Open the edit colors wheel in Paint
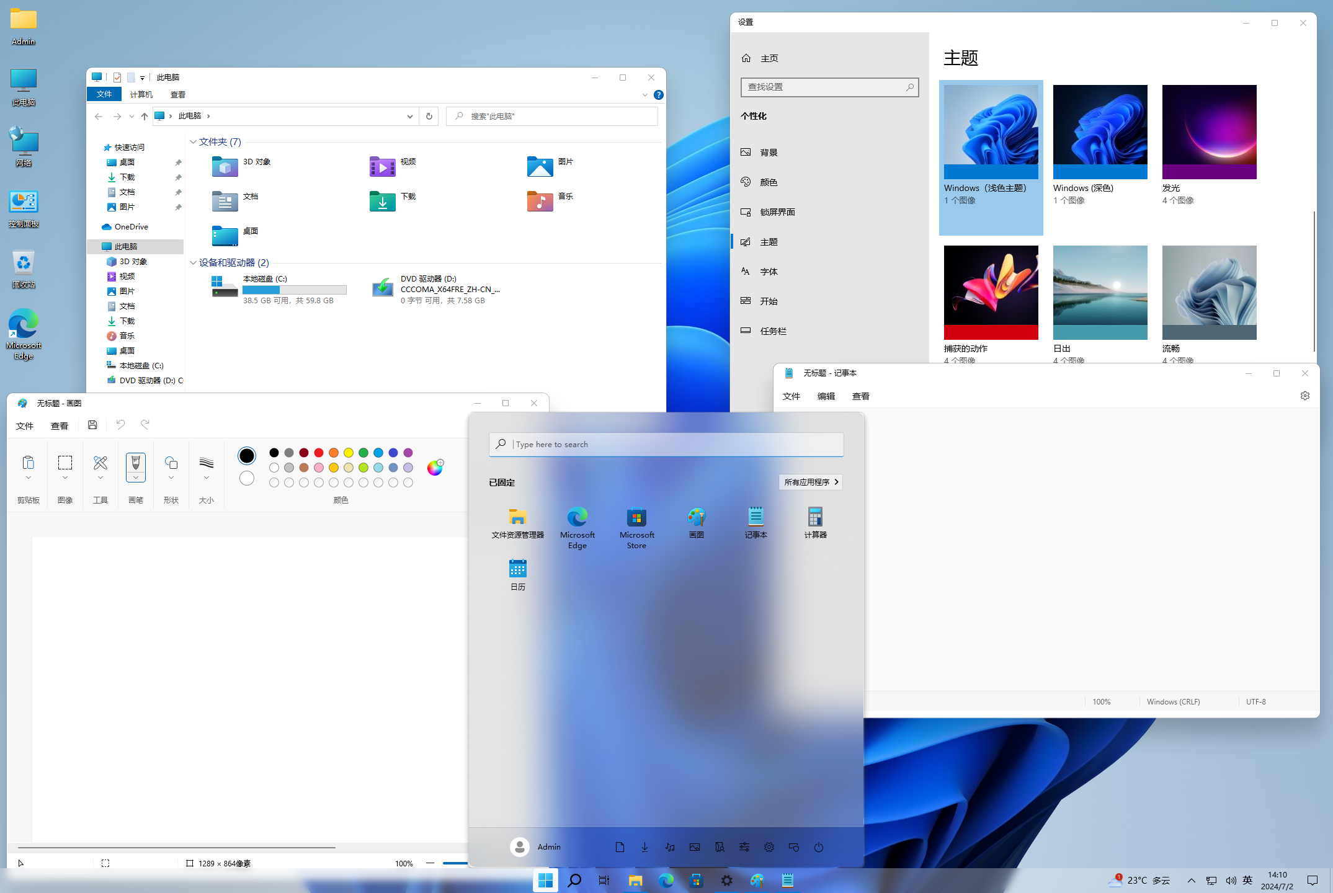Screen dimensions: 1333x893 coord(435,468)
